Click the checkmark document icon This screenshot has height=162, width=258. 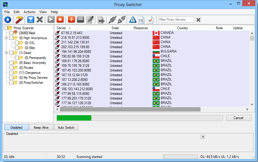point(150,20)
